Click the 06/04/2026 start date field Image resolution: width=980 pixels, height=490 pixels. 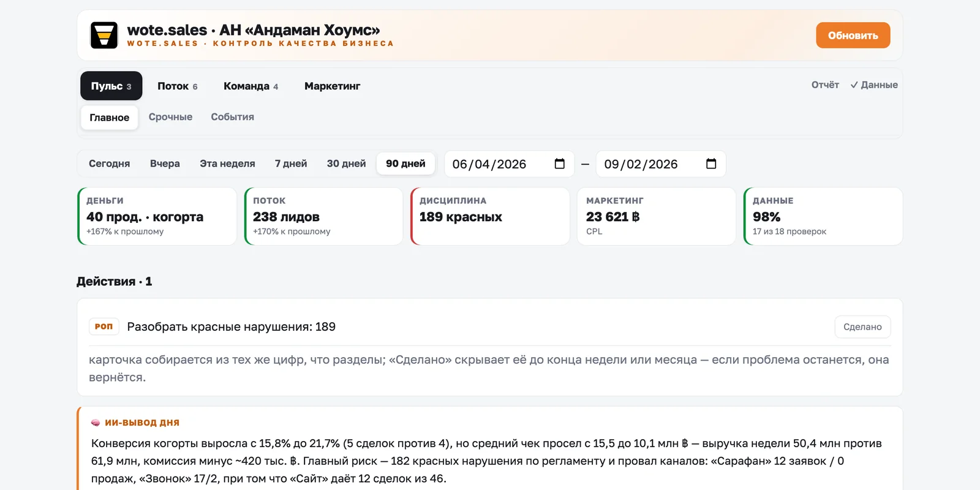coord(509,164)
